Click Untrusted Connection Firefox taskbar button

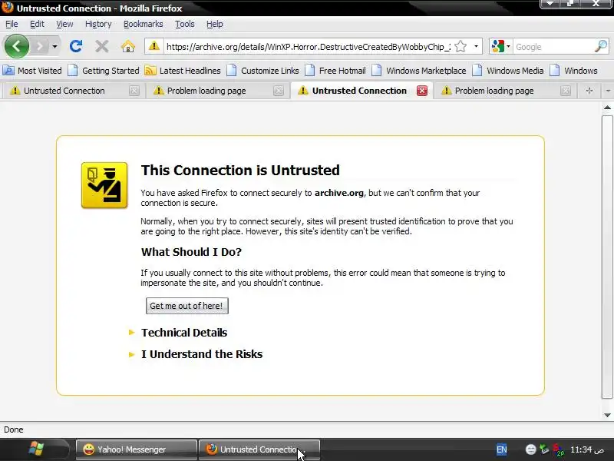click(259, 449)
